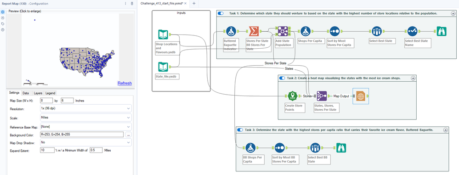Switch to the Layers tab
Viewport: 459px width, 175px height.
pos(38,93)
